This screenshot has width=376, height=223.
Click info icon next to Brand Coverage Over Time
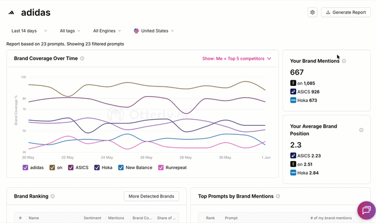coord(82,58)
